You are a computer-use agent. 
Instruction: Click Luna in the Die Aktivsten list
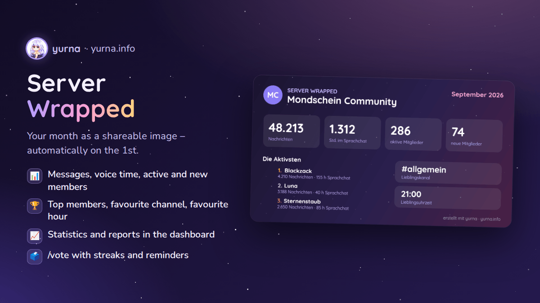(x=291, y=186)
